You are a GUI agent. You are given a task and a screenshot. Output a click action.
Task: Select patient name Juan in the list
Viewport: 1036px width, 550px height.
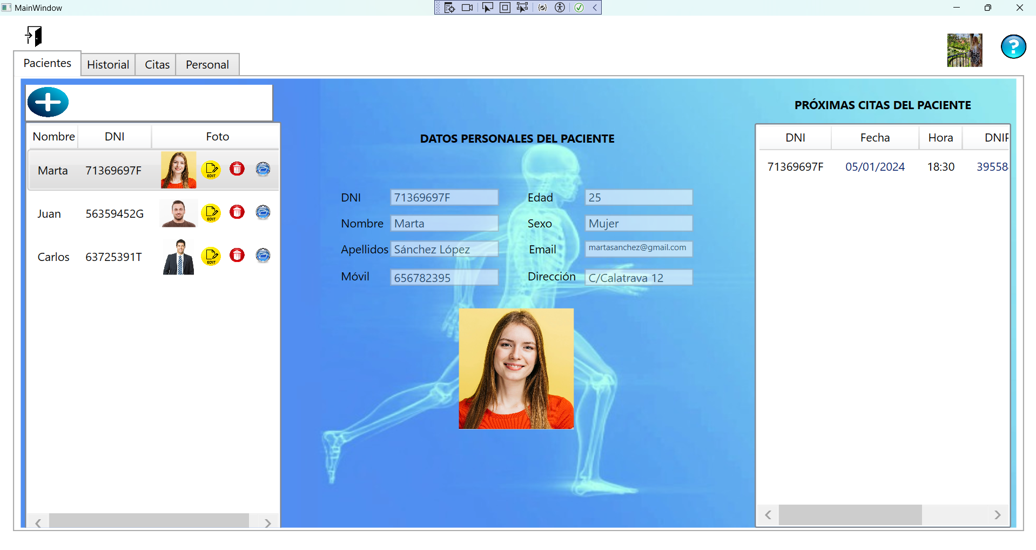pyautogui.click(x=49, y=214)
